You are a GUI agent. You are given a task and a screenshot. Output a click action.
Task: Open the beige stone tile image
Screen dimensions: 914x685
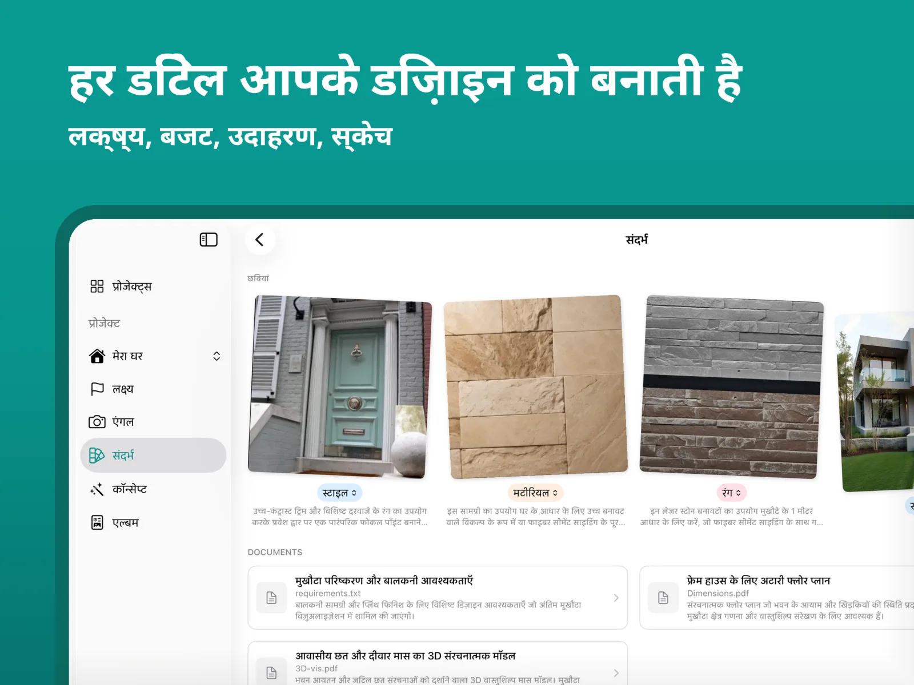[x=536, y=386]
